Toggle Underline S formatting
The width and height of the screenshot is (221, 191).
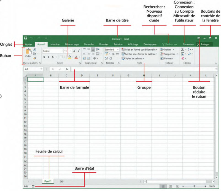point(53,57)
